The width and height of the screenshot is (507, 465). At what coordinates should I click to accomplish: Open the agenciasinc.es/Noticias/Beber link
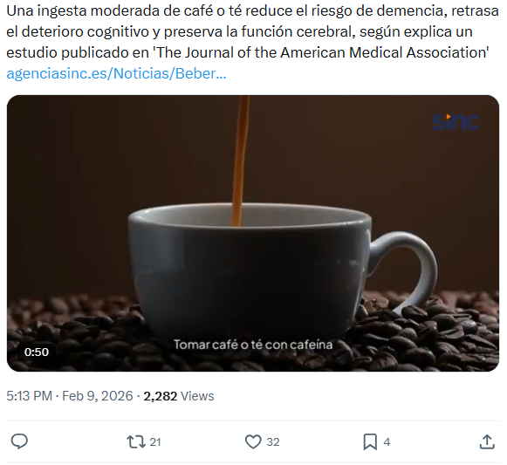116,74
